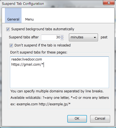
Task: Switch to the Menu tab
Action: tap(29, 19)
